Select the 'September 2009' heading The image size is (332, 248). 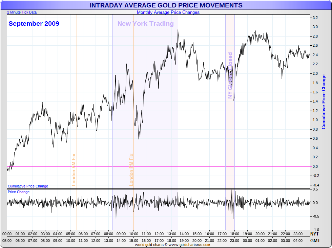(x=34, y=23)
